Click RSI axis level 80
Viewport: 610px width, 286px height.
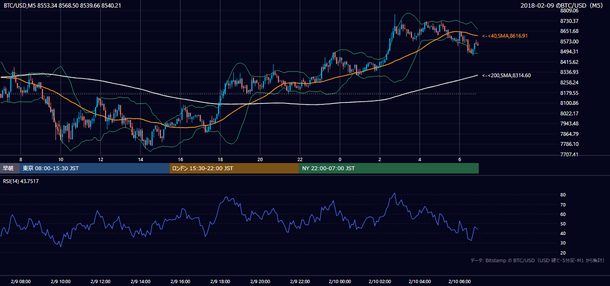[x=563, y=195]
